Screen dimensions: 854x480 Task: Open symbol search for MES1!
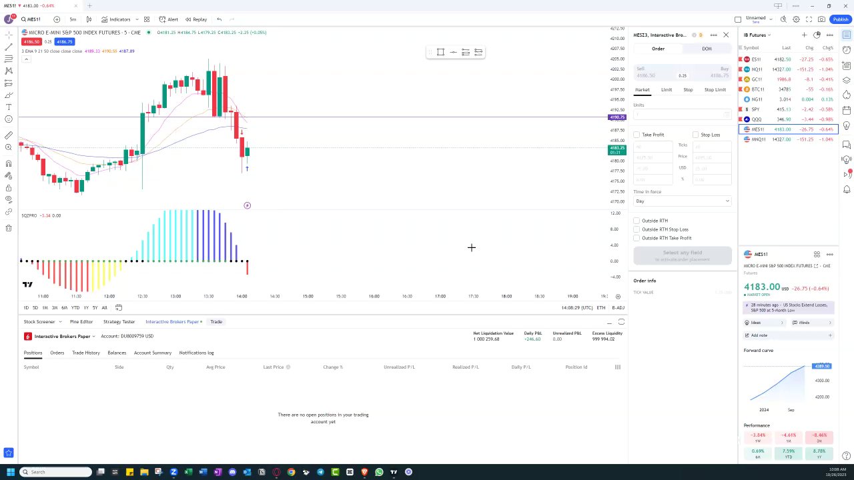click(x=30, y=19)
